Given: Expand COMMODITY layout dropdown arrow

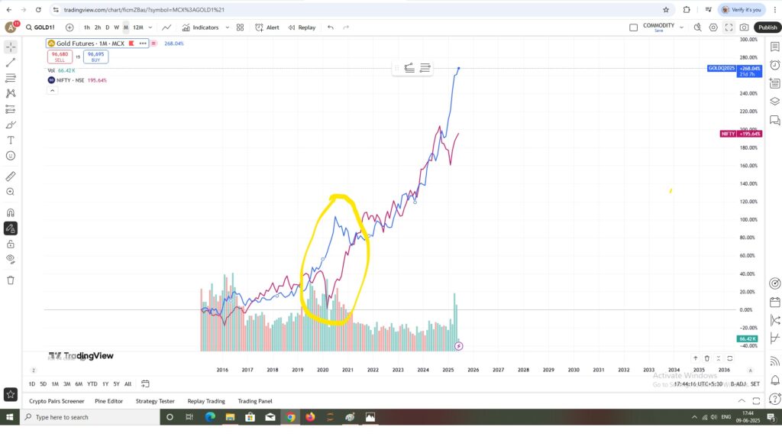Looking at the screenshot, I should click(x=682, y=28).
